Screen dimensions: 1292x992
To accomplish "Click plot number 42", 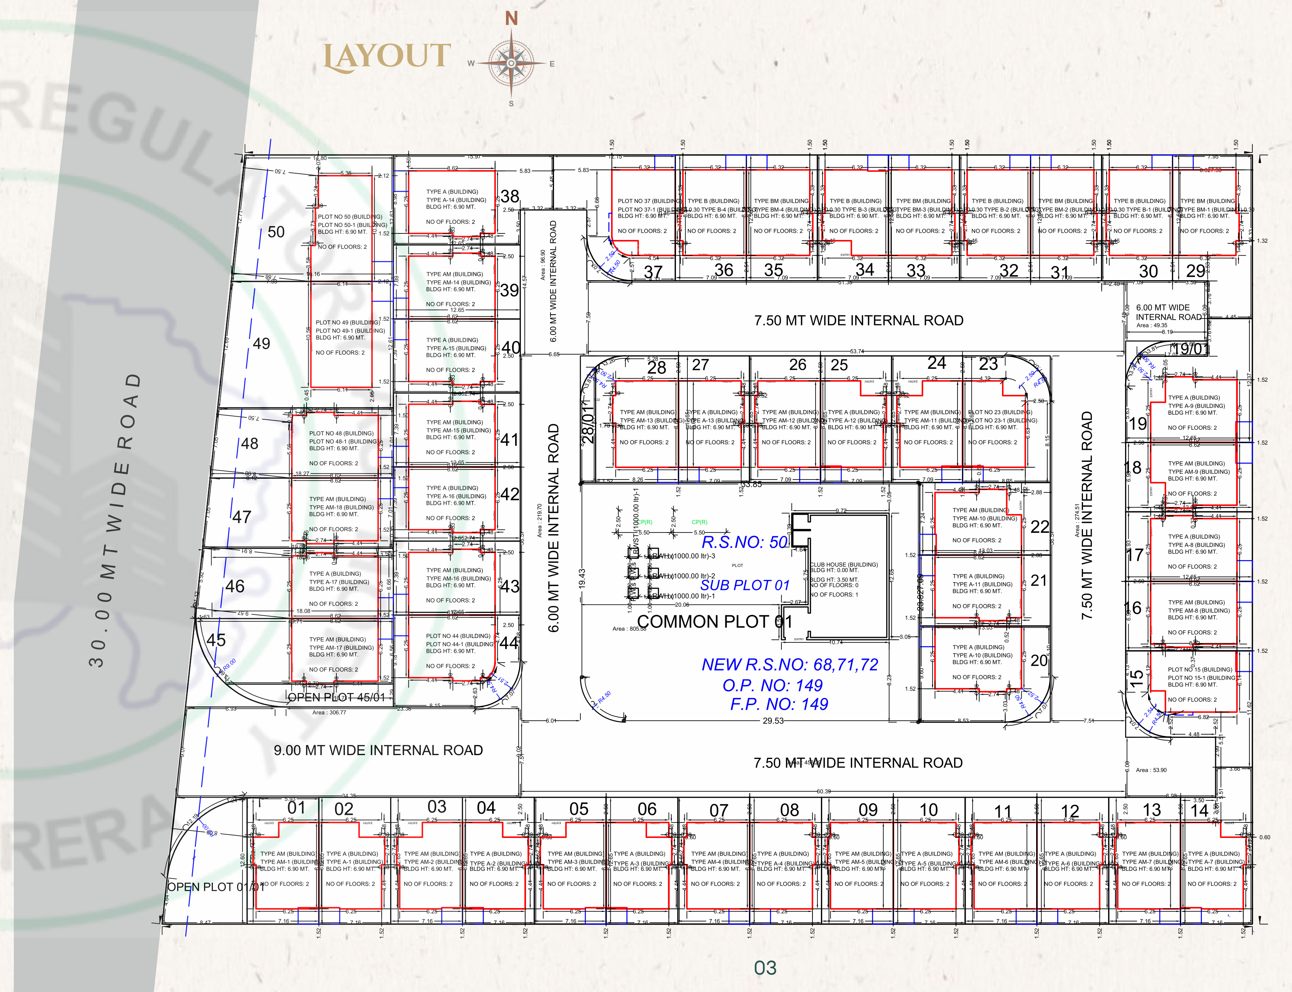I will coord(510,494).
